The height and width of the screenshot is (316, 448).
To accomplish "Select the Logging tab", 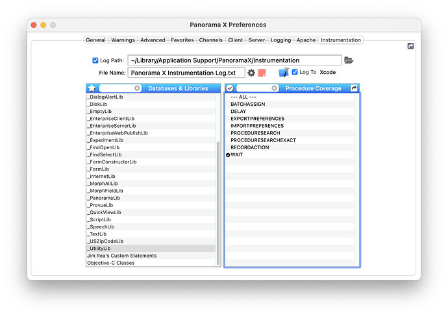I will [x=280, y=40].
